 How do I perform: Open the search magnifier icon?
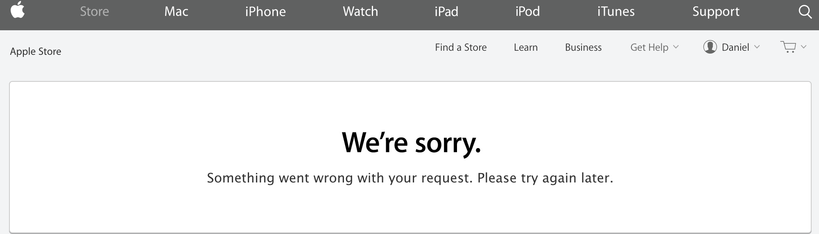tap(805, 12)
